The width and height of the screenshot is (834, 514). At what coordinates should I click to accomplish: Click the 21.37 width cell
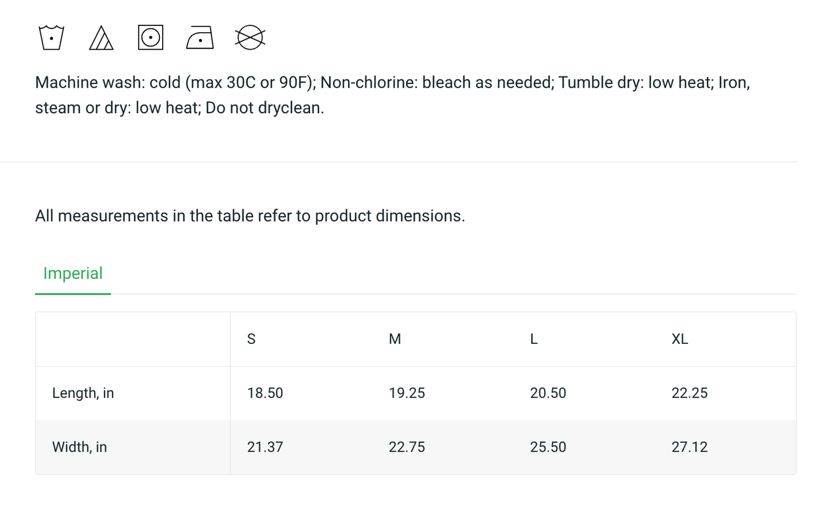point(265,447)
